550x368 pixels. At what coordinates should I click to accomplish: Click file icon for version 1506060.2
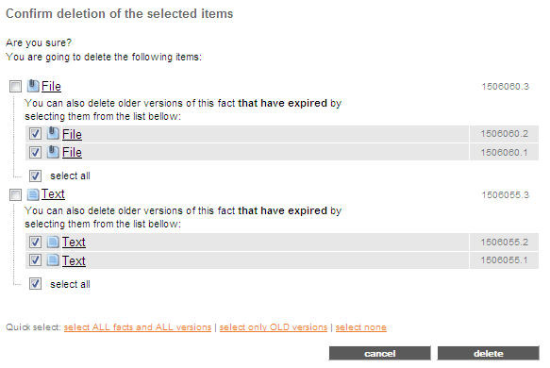pyautogui.click(x=53, y=133)
